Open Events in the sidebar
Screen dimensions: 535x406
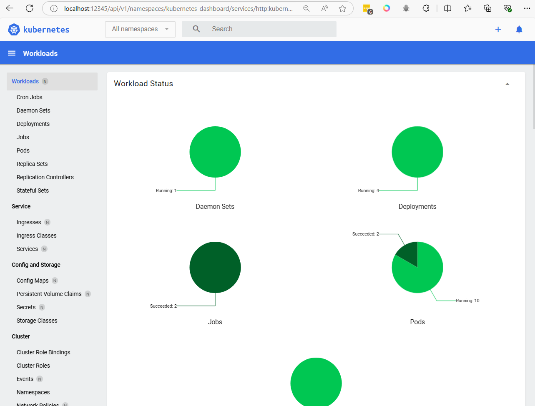point(25,379)
